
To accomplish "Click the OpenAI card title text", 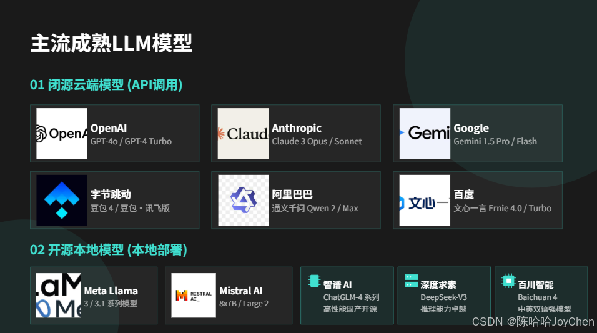I will click(x=109, y=129).
